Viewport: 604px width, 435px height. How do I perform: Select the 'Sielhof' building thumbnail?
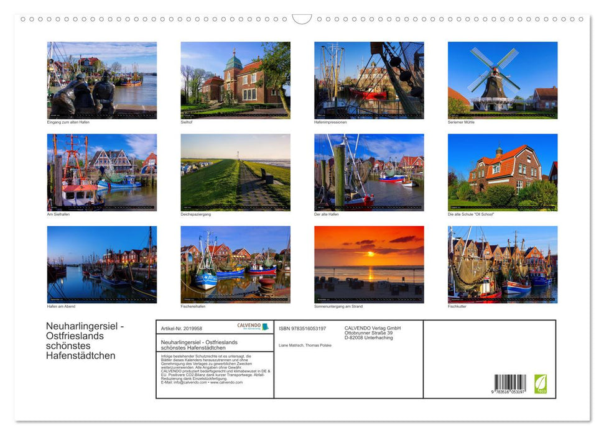point(235,80)
